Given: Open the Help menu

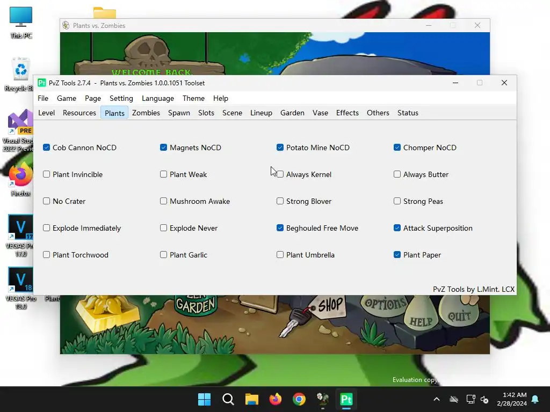Looking at the screenshot, I should pyautogui.click(x=221, y=99).
